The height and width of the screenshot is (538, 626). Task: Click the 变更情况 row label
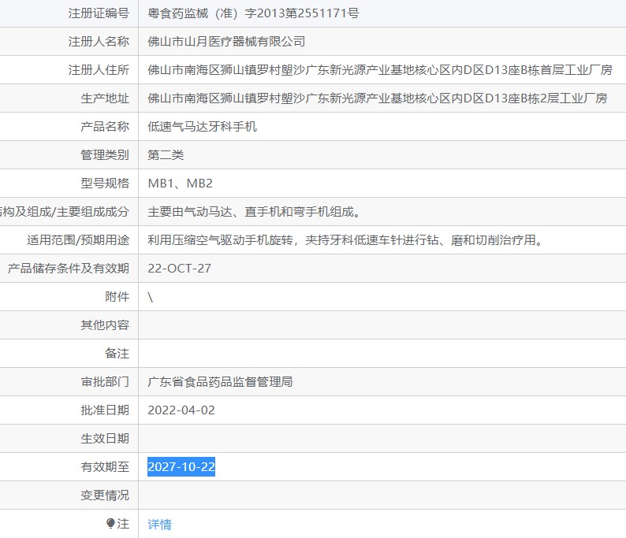(105, 495)
